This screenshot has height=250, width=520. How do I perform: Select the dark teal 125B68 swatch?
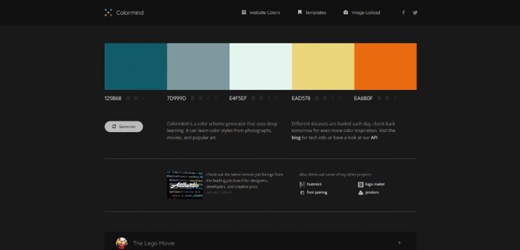(135, 66)
